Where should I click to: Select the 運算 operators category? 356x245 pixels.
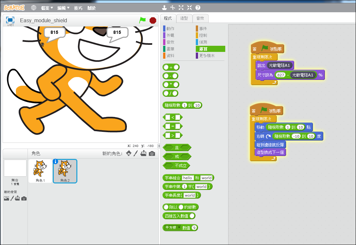(210, 49)
